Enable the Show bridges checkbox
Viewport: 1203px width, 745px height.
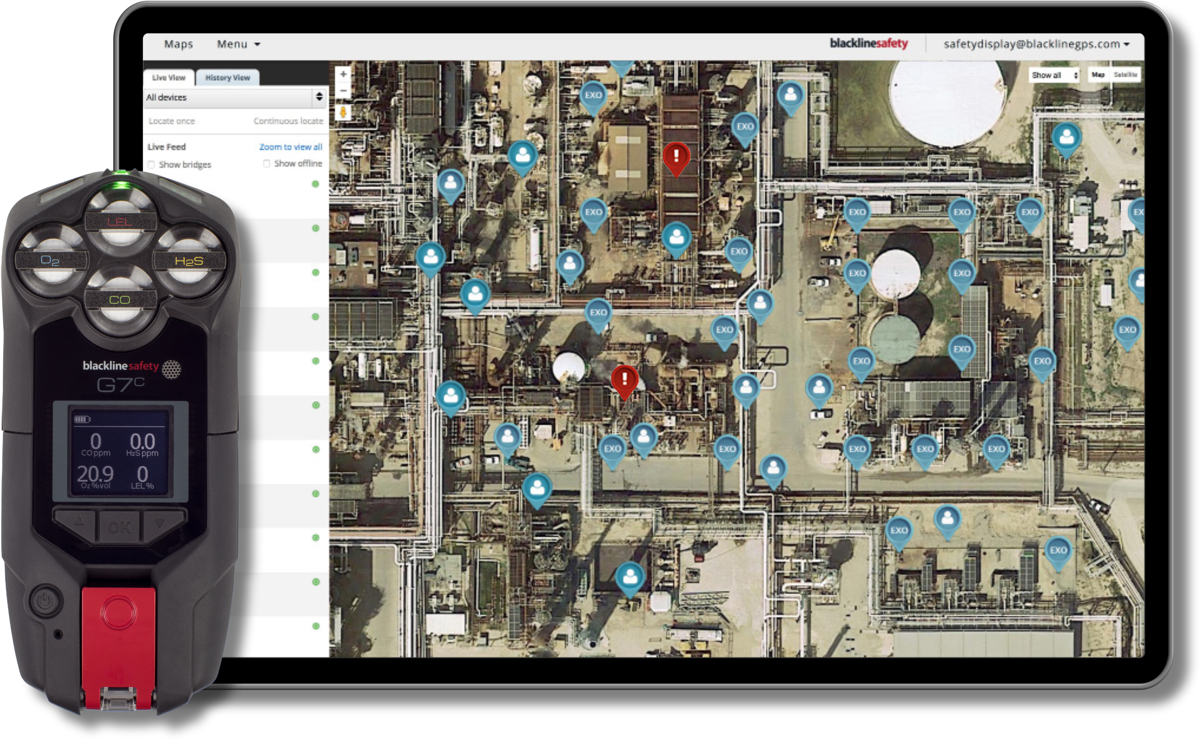click(152, 164)
